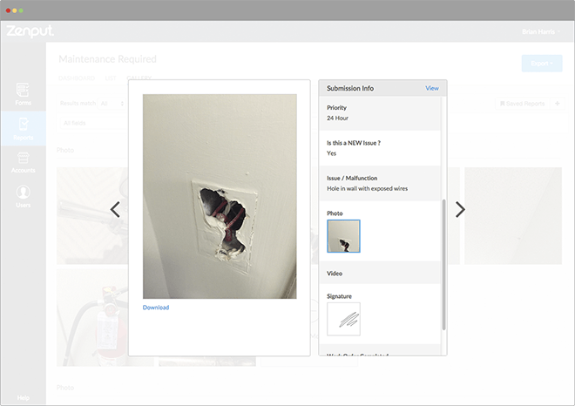Image resolution: width=575 pixels, height=406 pixels.
Task: Select the hole-in-wall photo thumbnail
Action: 343,236
